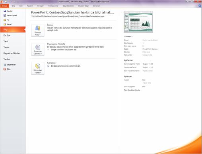
Task: Switch to the Animasyonlar ribbon tab
Action: (x=53, y=6)
